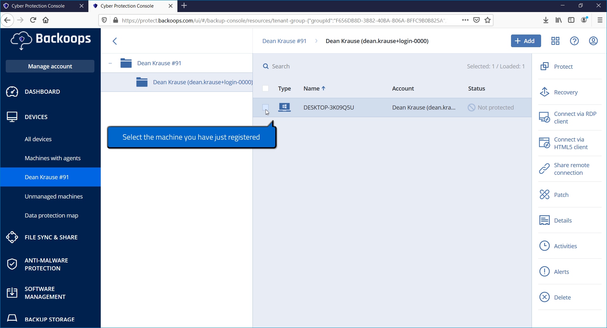
Task: Go to Unmanaged machines
Action: point(54,196)
